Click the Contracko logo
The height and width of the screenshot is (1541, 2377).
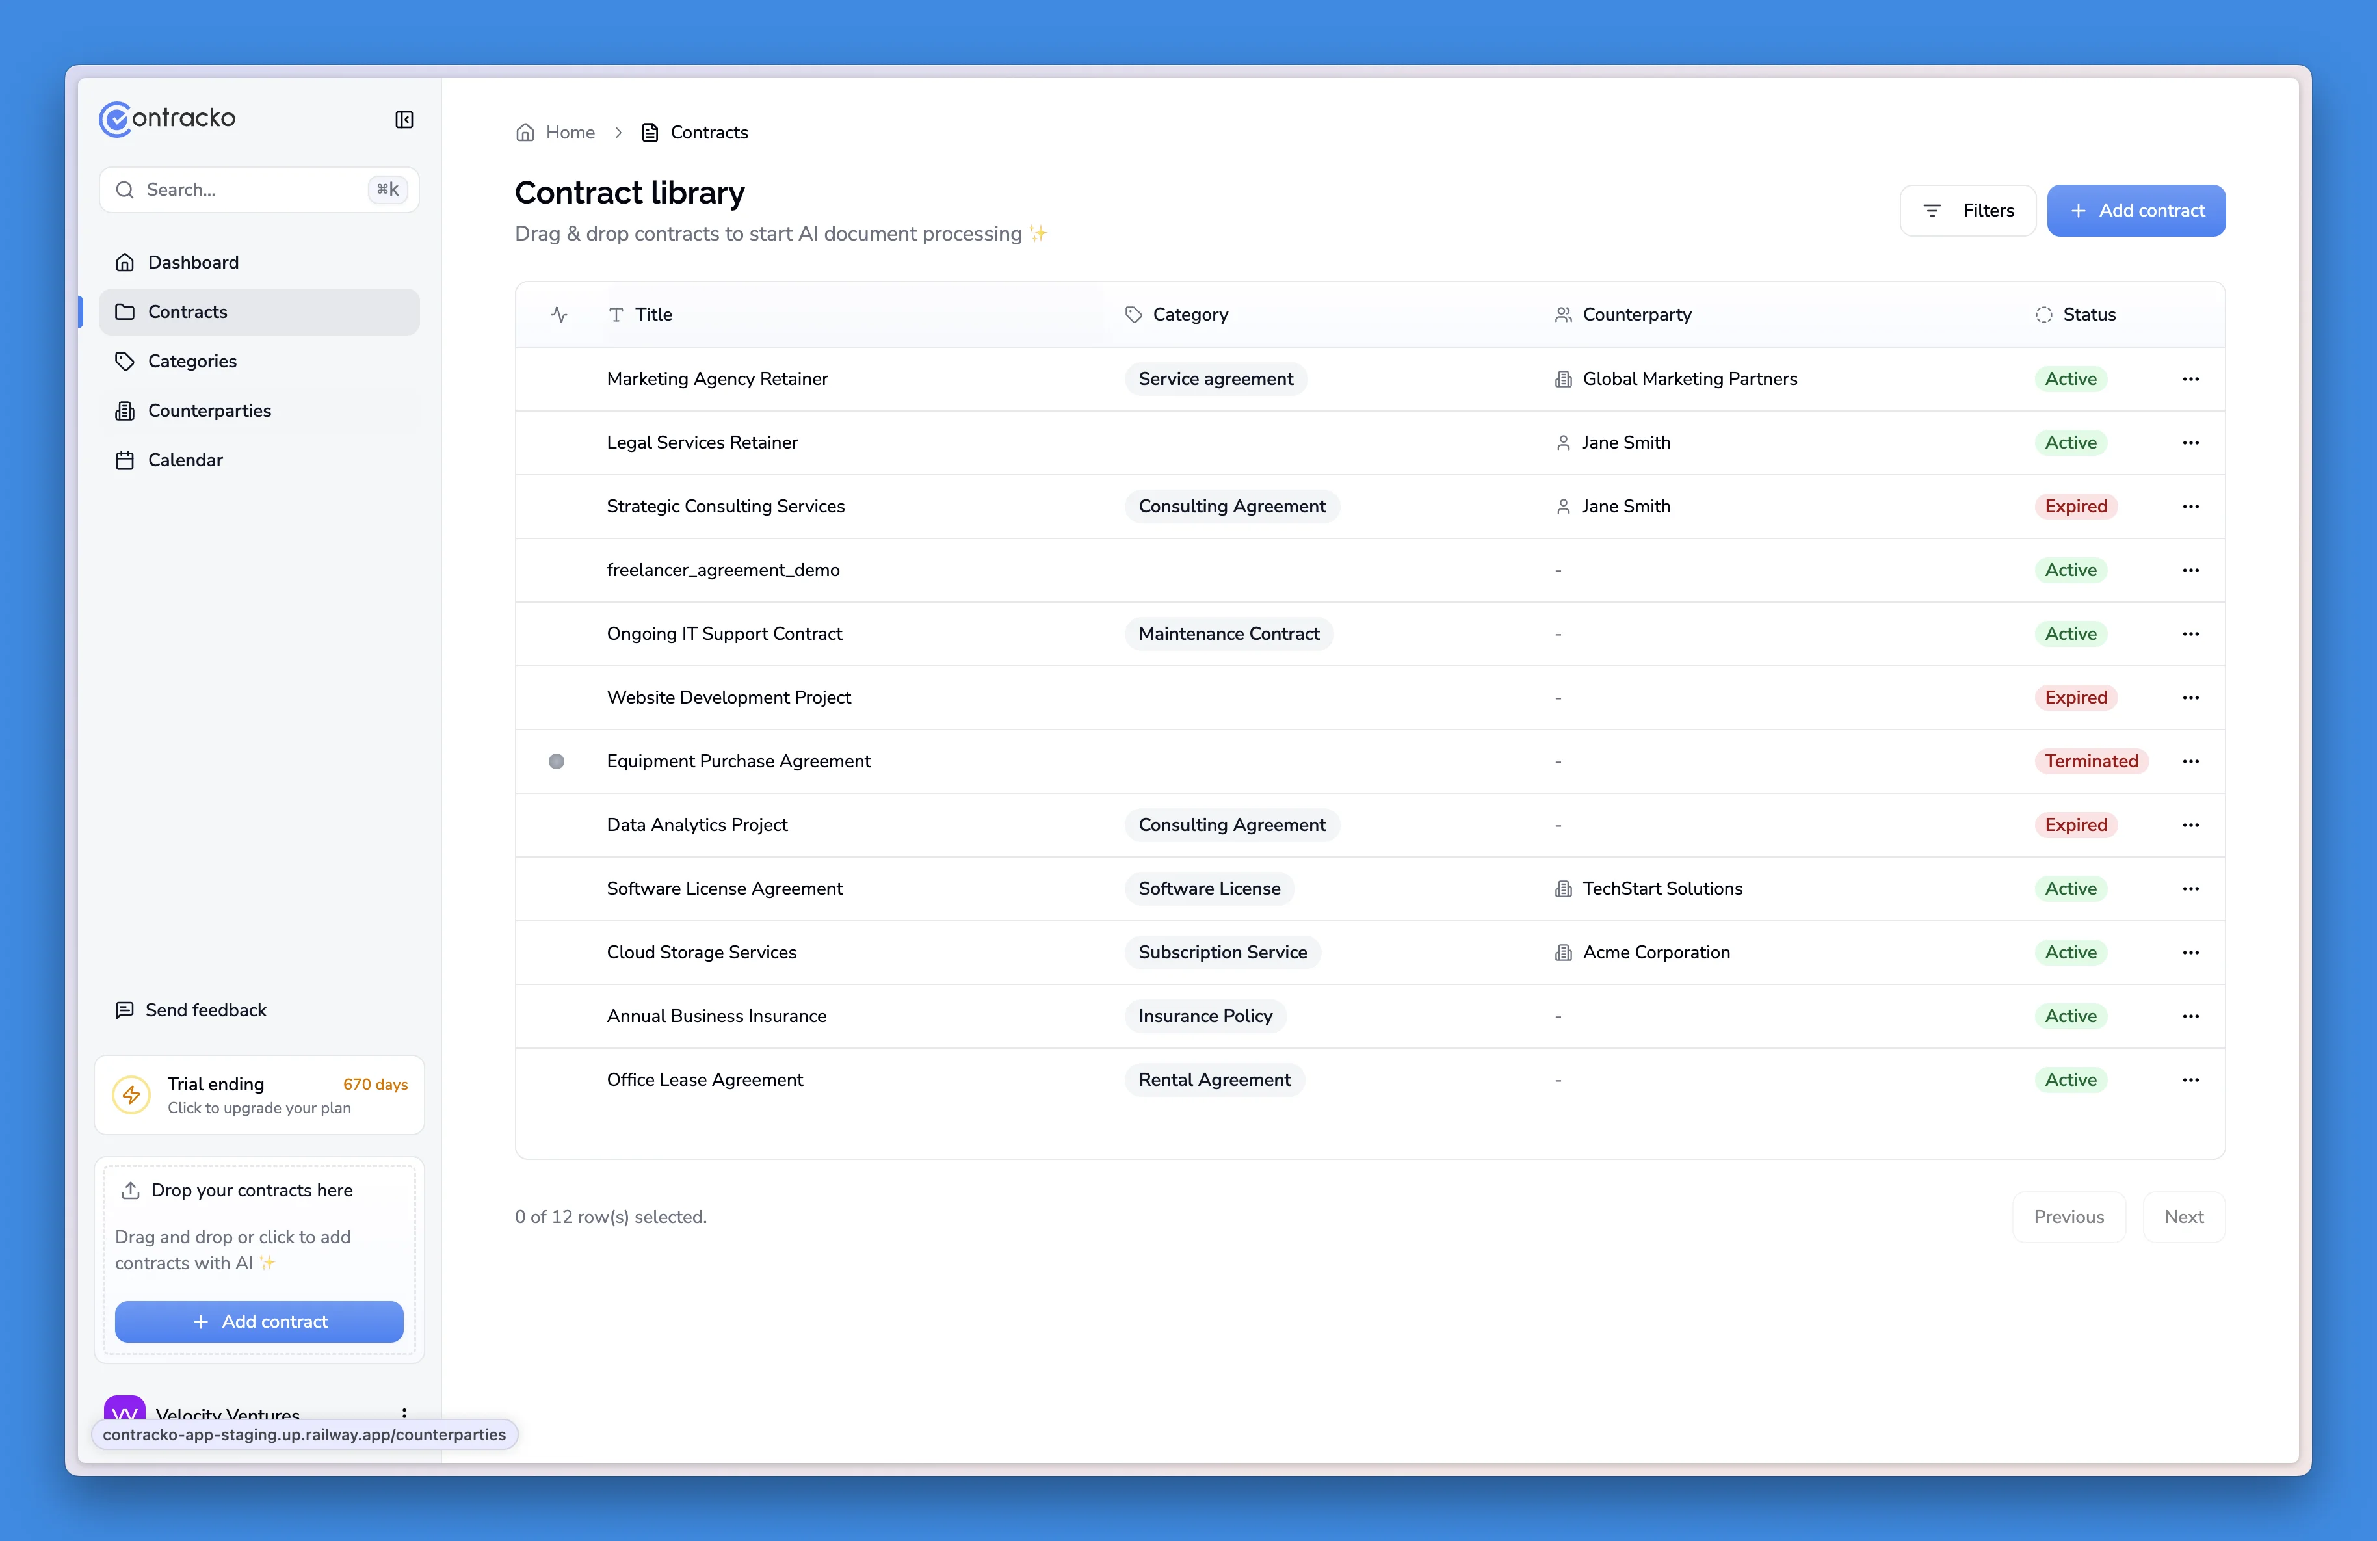tap(168, 119)
